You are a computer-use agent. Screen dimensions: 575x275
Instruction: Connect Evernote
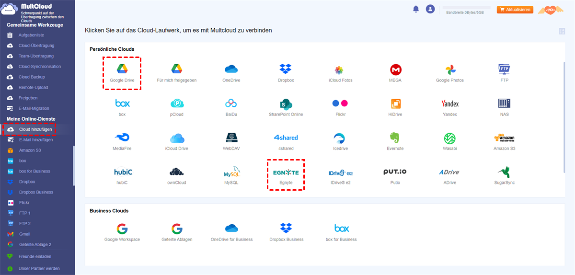click(395, 137)
